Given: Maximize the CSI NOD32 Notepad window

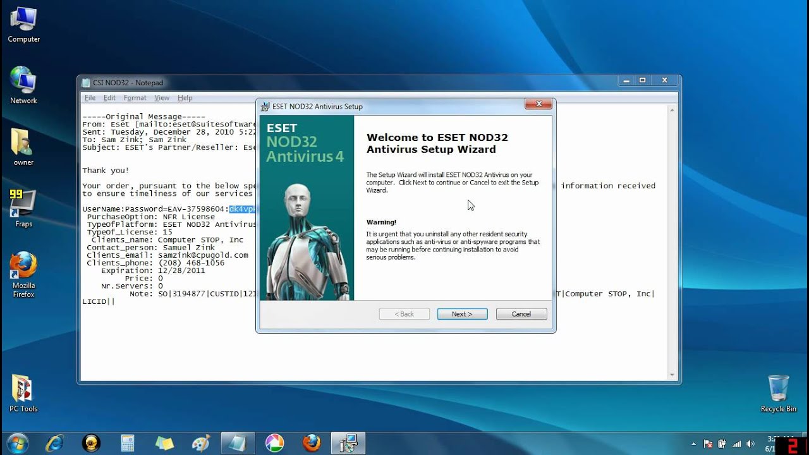Looking at the screenshot, I should click(x=642, y=80).
